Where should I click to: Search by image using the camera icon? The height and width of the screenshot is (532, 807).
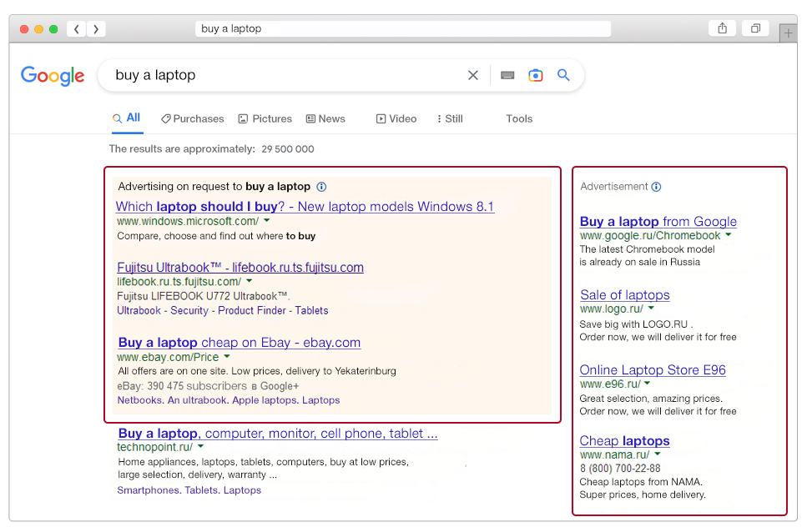tap(535, 76)
